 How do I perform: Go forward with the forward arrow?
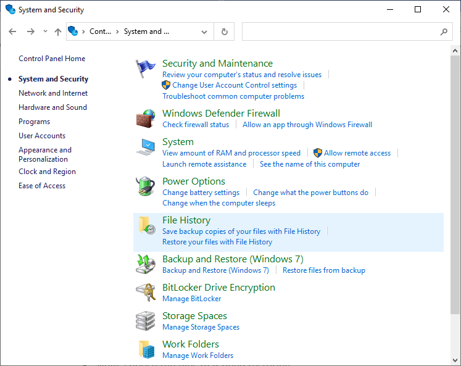31,31
